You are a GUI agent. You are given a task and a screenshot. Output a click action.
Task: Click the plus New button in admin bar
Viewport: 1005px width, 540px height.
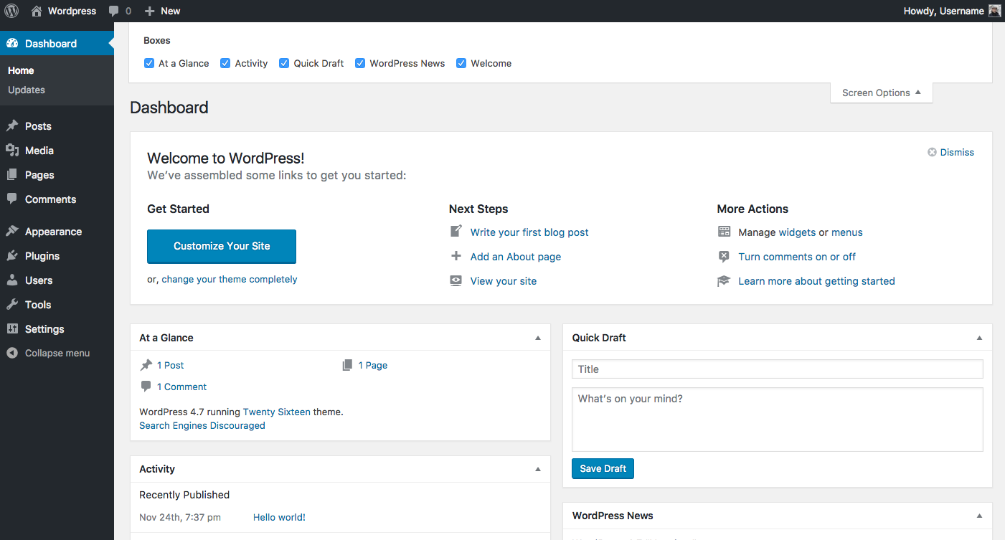point(162,11)
